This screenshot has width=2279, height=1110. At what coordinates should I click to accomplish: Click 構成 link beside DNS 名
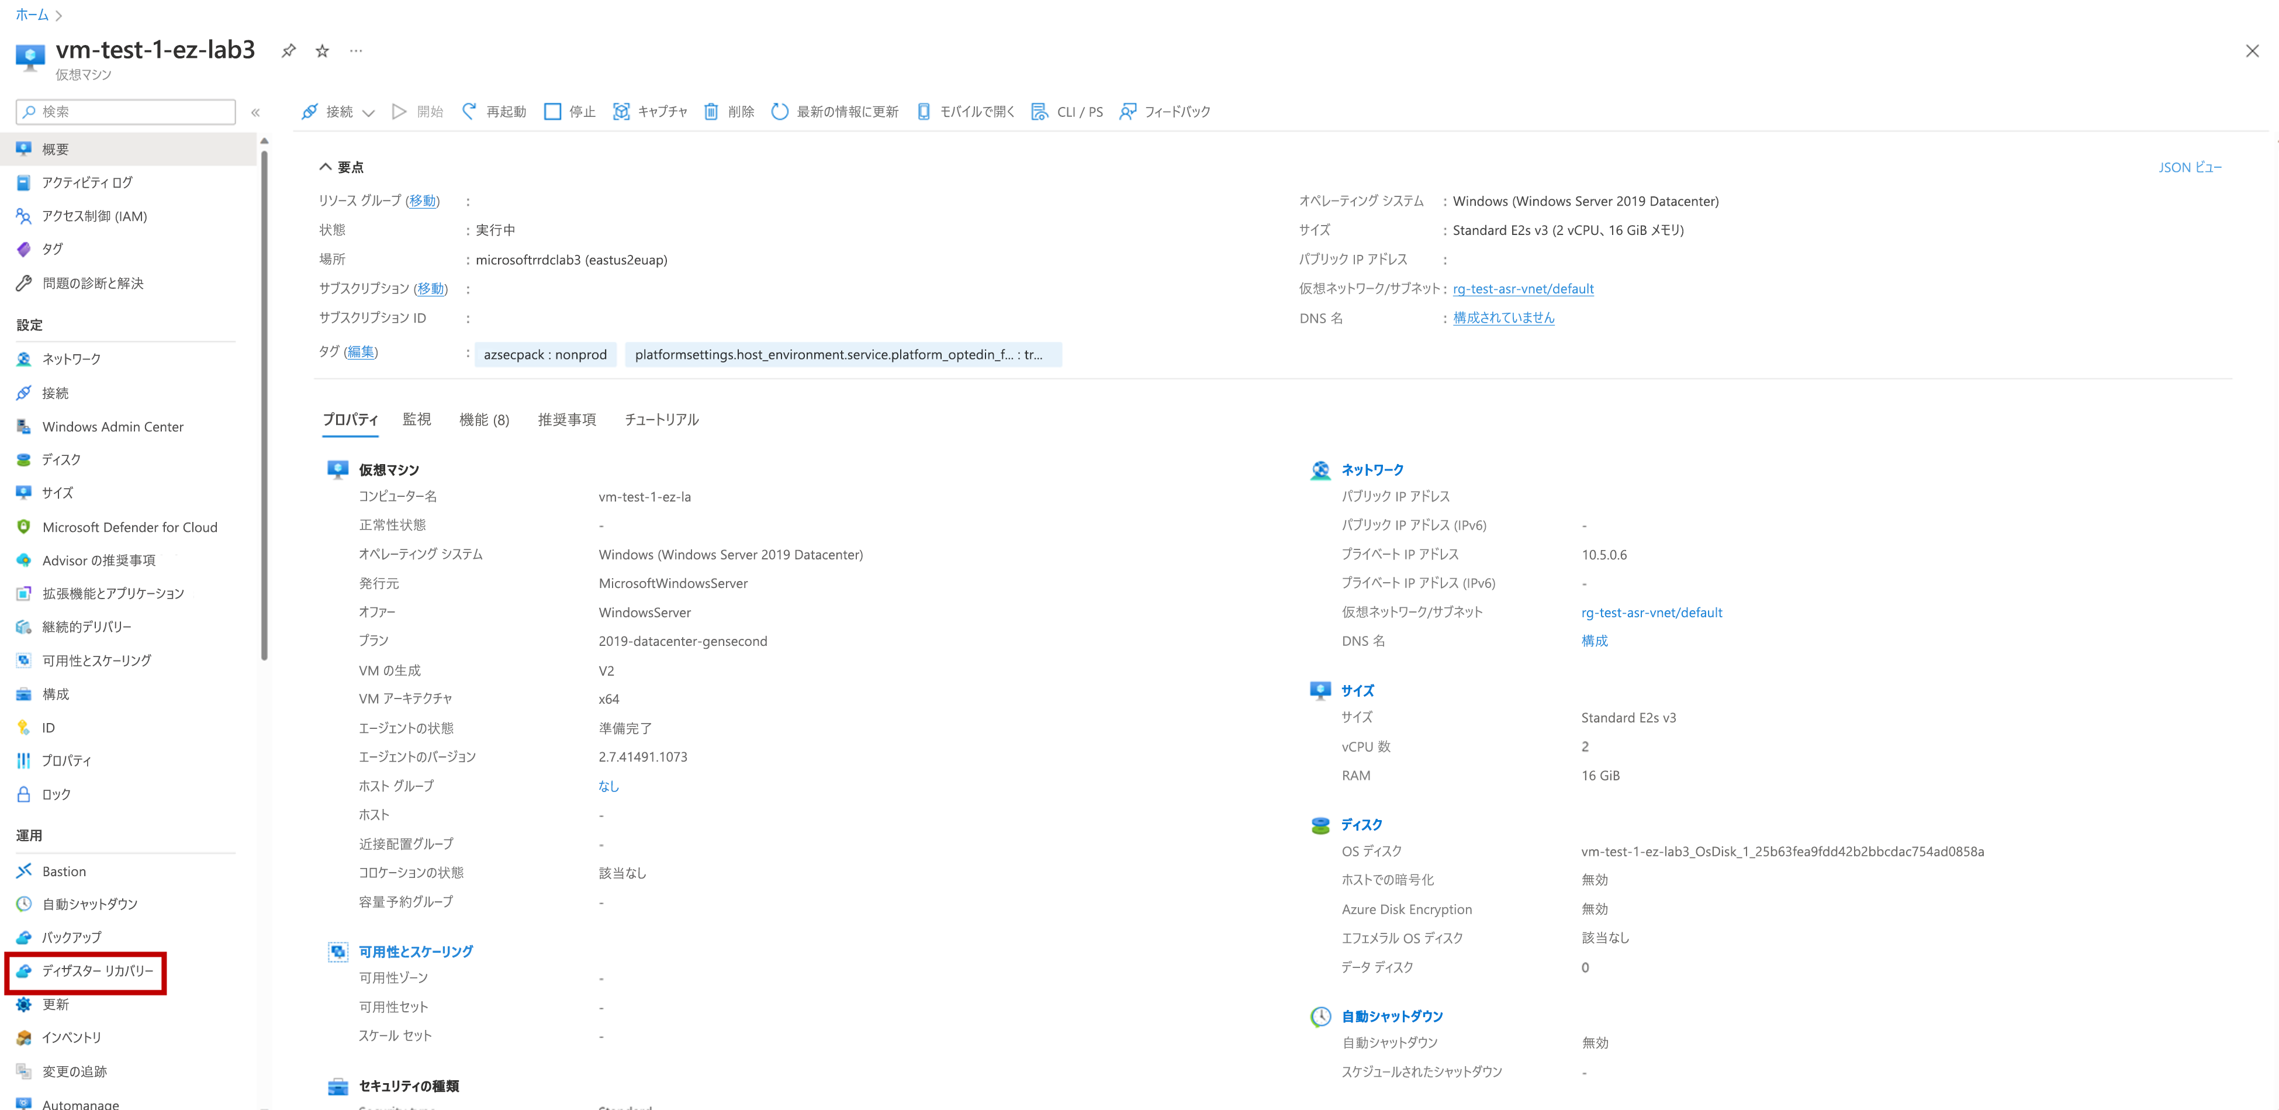point(1594,641)
